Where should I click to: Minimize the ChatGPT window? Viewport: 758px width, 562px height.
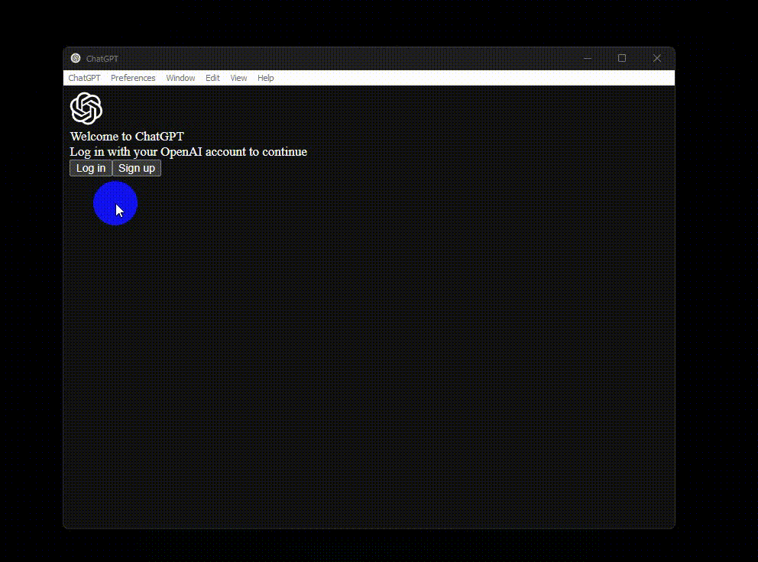pos(588,58)
